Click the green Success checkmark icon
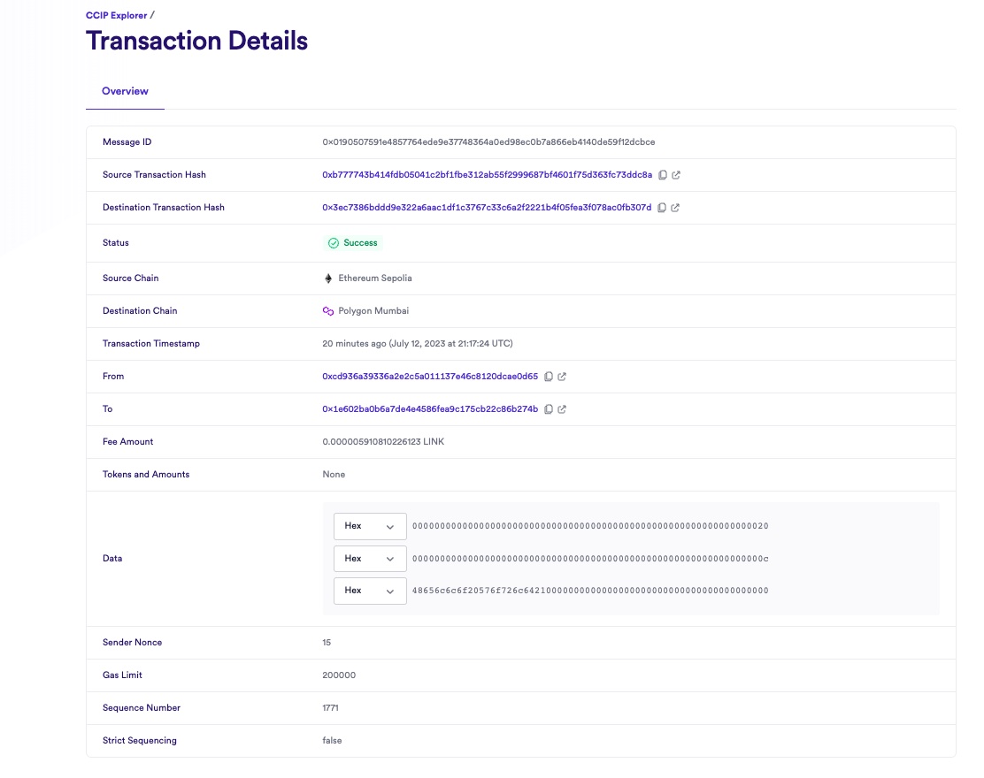This screenshot has height=778, width=984. 334,243
